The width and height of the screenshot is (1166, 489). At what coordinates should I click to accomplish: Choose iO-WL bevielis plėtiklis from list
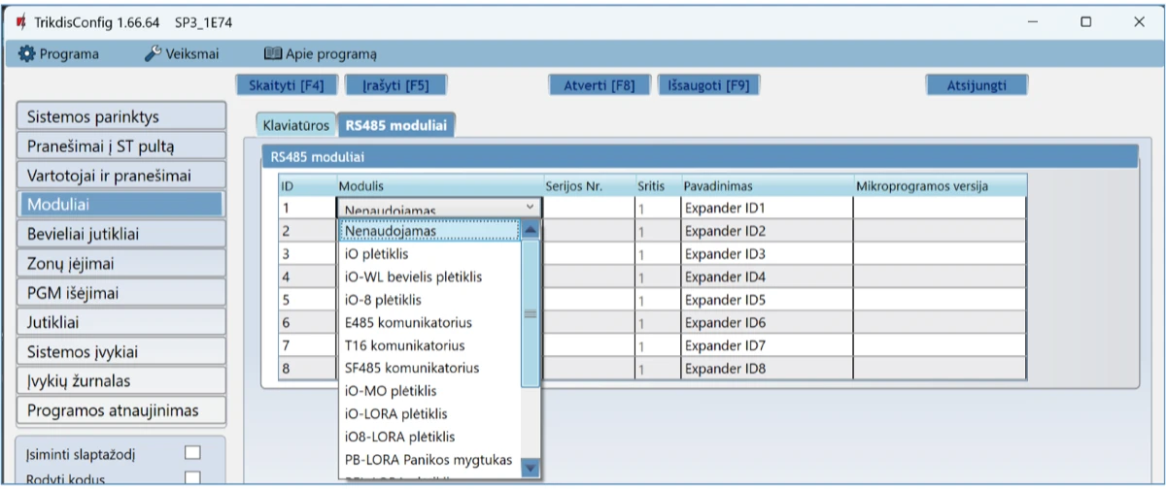coord(413,277)
